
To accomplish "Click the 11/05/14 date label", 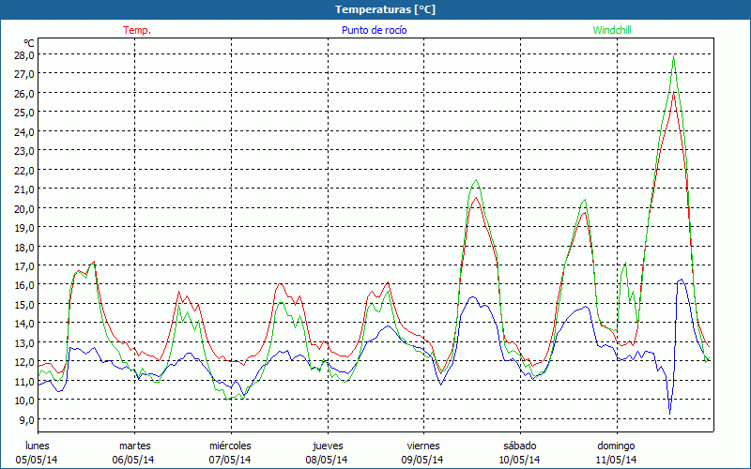I will click(x=616, y=460).
